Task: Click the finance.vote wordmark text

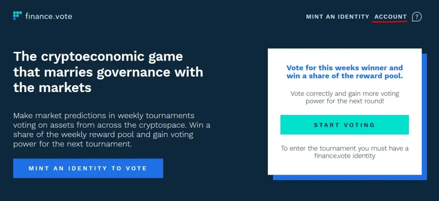Action: pyautogui.click(x=49, y=16)
